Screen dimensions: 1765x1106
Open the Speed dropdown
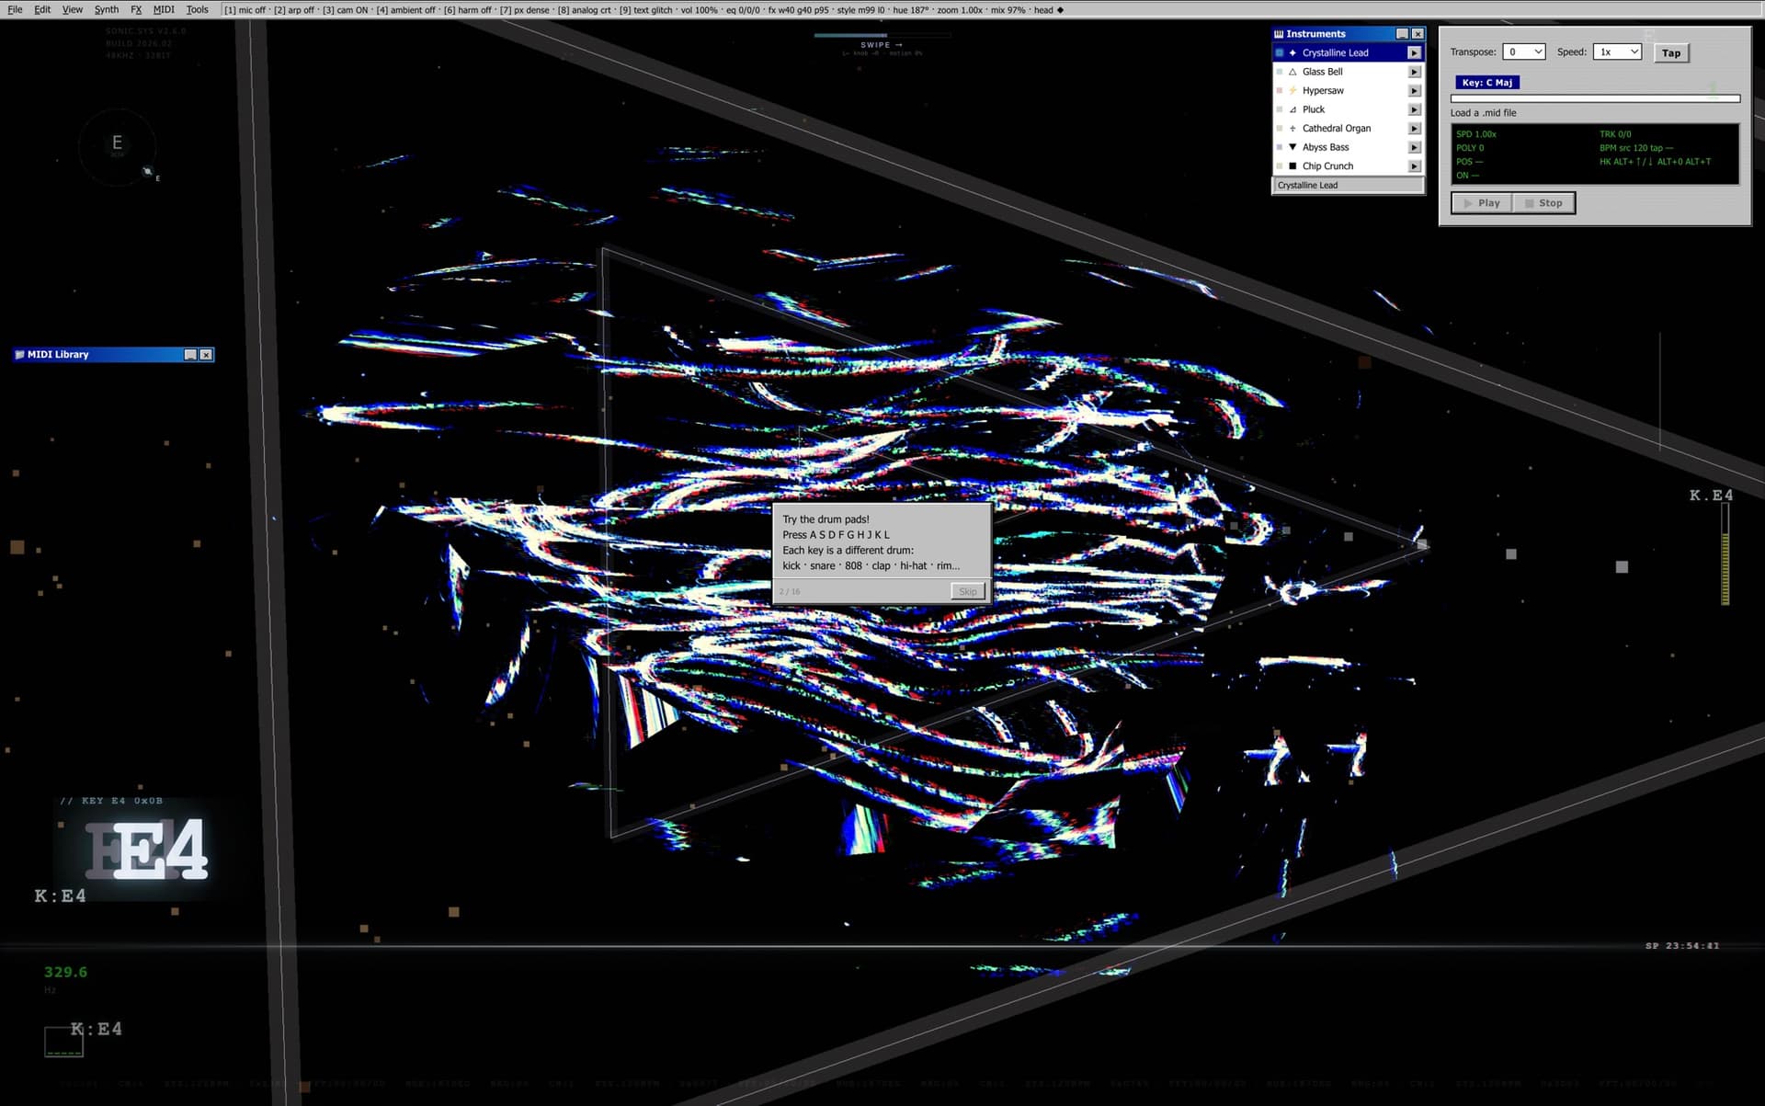point(1617,52)
